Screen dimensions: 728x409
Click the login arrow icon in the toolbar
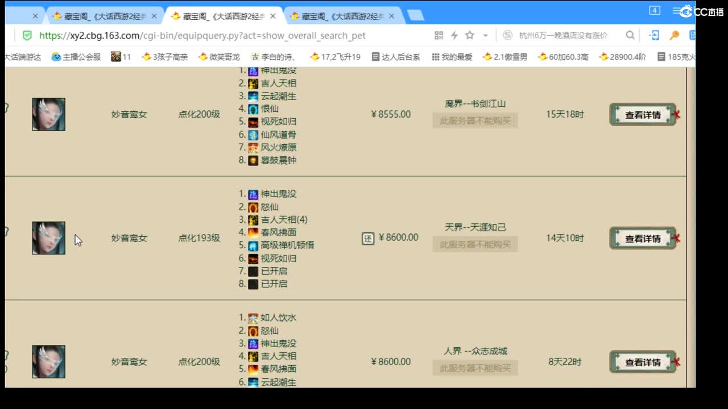coord(655,35)
